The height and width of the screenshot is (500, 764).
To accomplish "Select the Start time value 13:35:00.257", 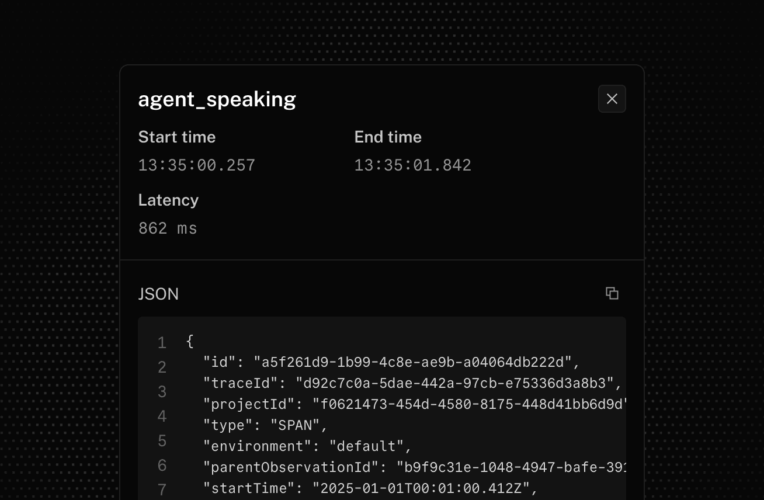I will (196, 165).
